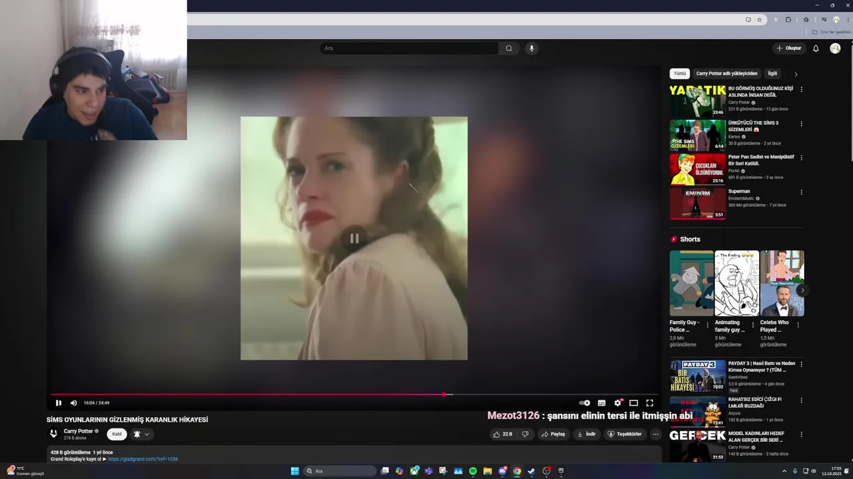Select the Tümü filter chip
The width and height of the screenshot is (853, 479).
680,73
